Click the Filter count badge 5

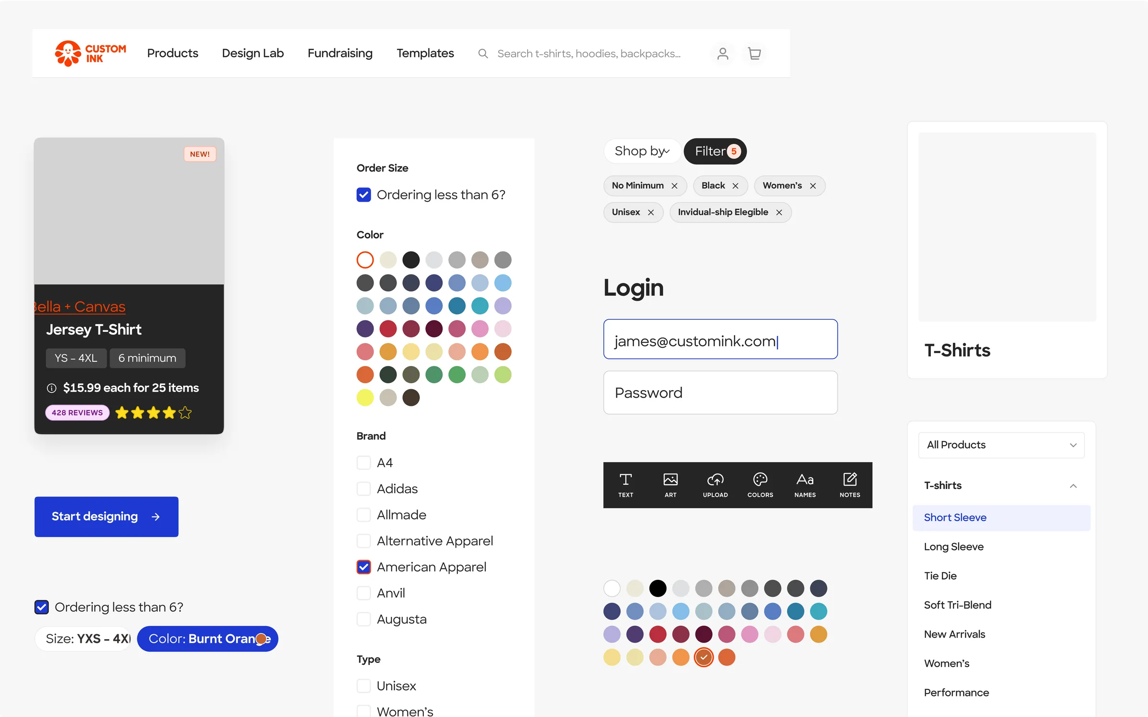(734, 152)
